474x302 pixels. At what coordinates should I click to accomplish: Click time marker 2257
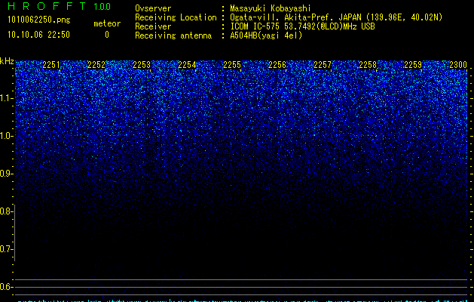(323, 65)
